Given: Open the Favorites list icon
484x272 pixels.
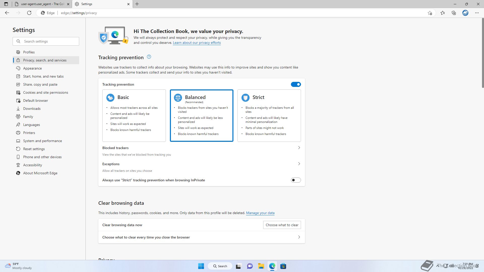Looking at the screenshot, I should pos(443,13).
